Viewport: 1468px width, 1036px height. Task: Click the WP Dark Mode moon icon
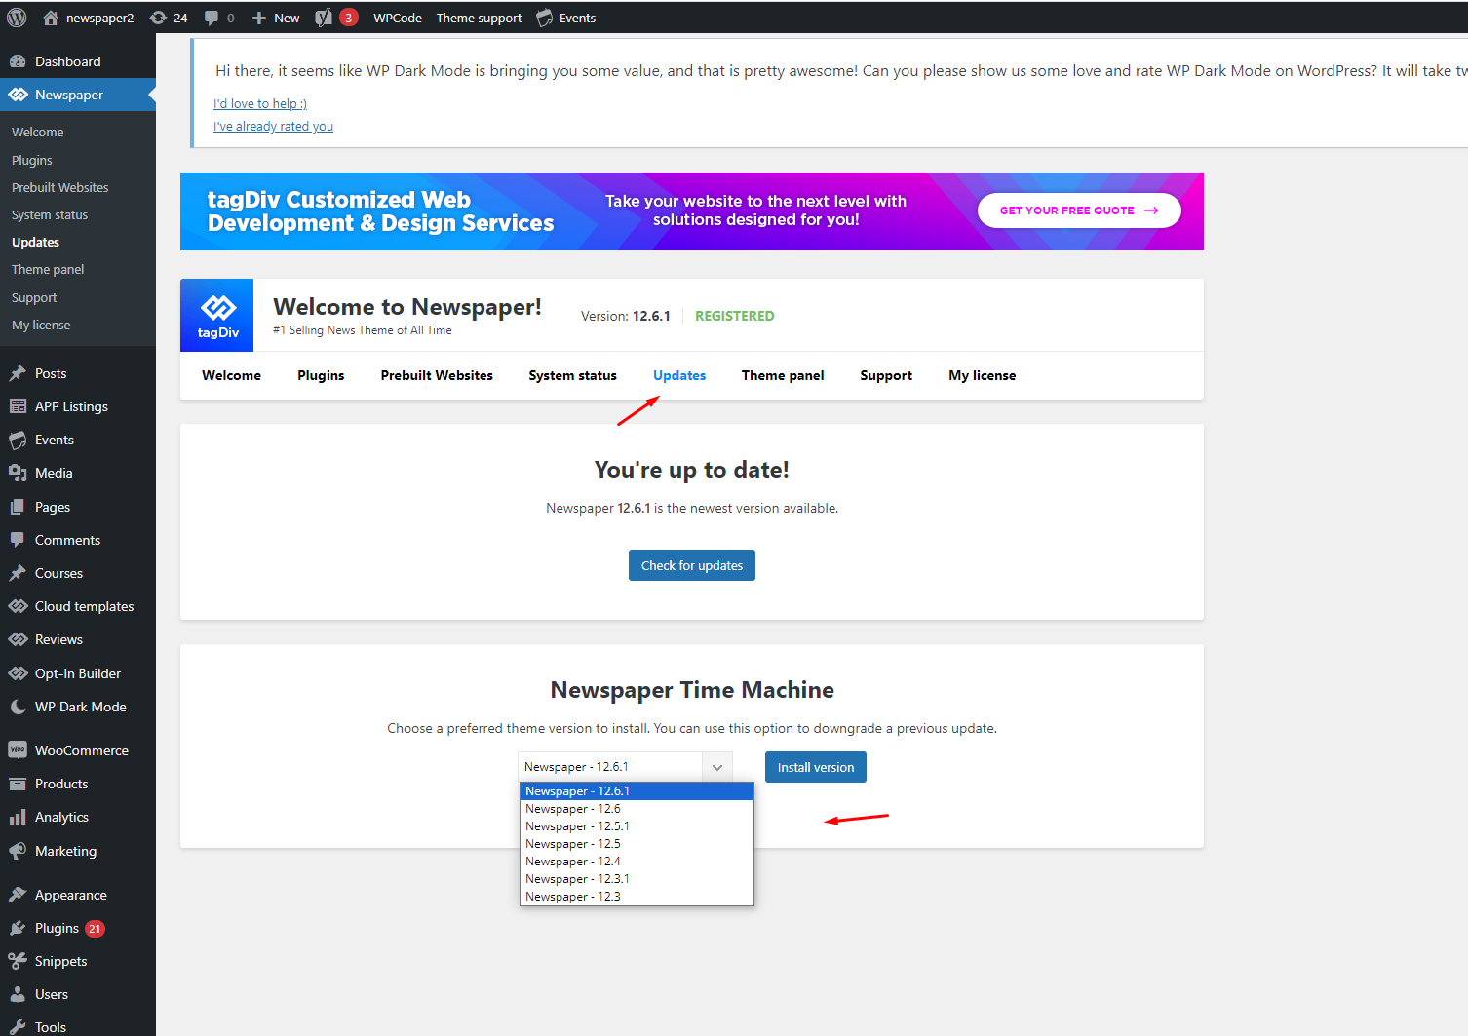tap(18, 707)
